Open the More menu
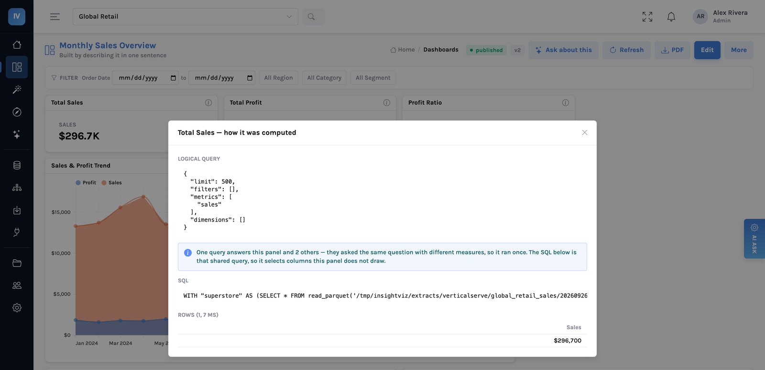765x370 pixels. click(x=739, y=50)
